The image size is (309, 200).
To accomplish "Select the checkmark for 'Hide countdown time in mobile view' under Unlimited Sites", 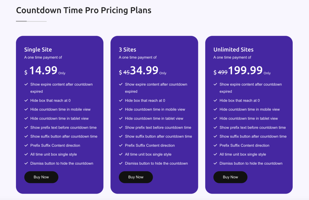I will [215, 109].
